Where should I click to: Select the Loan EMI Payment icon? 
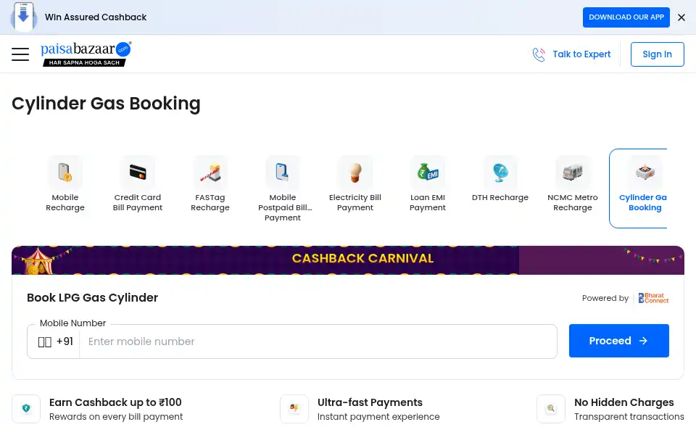pyautogui.click(x=428, y=173)
